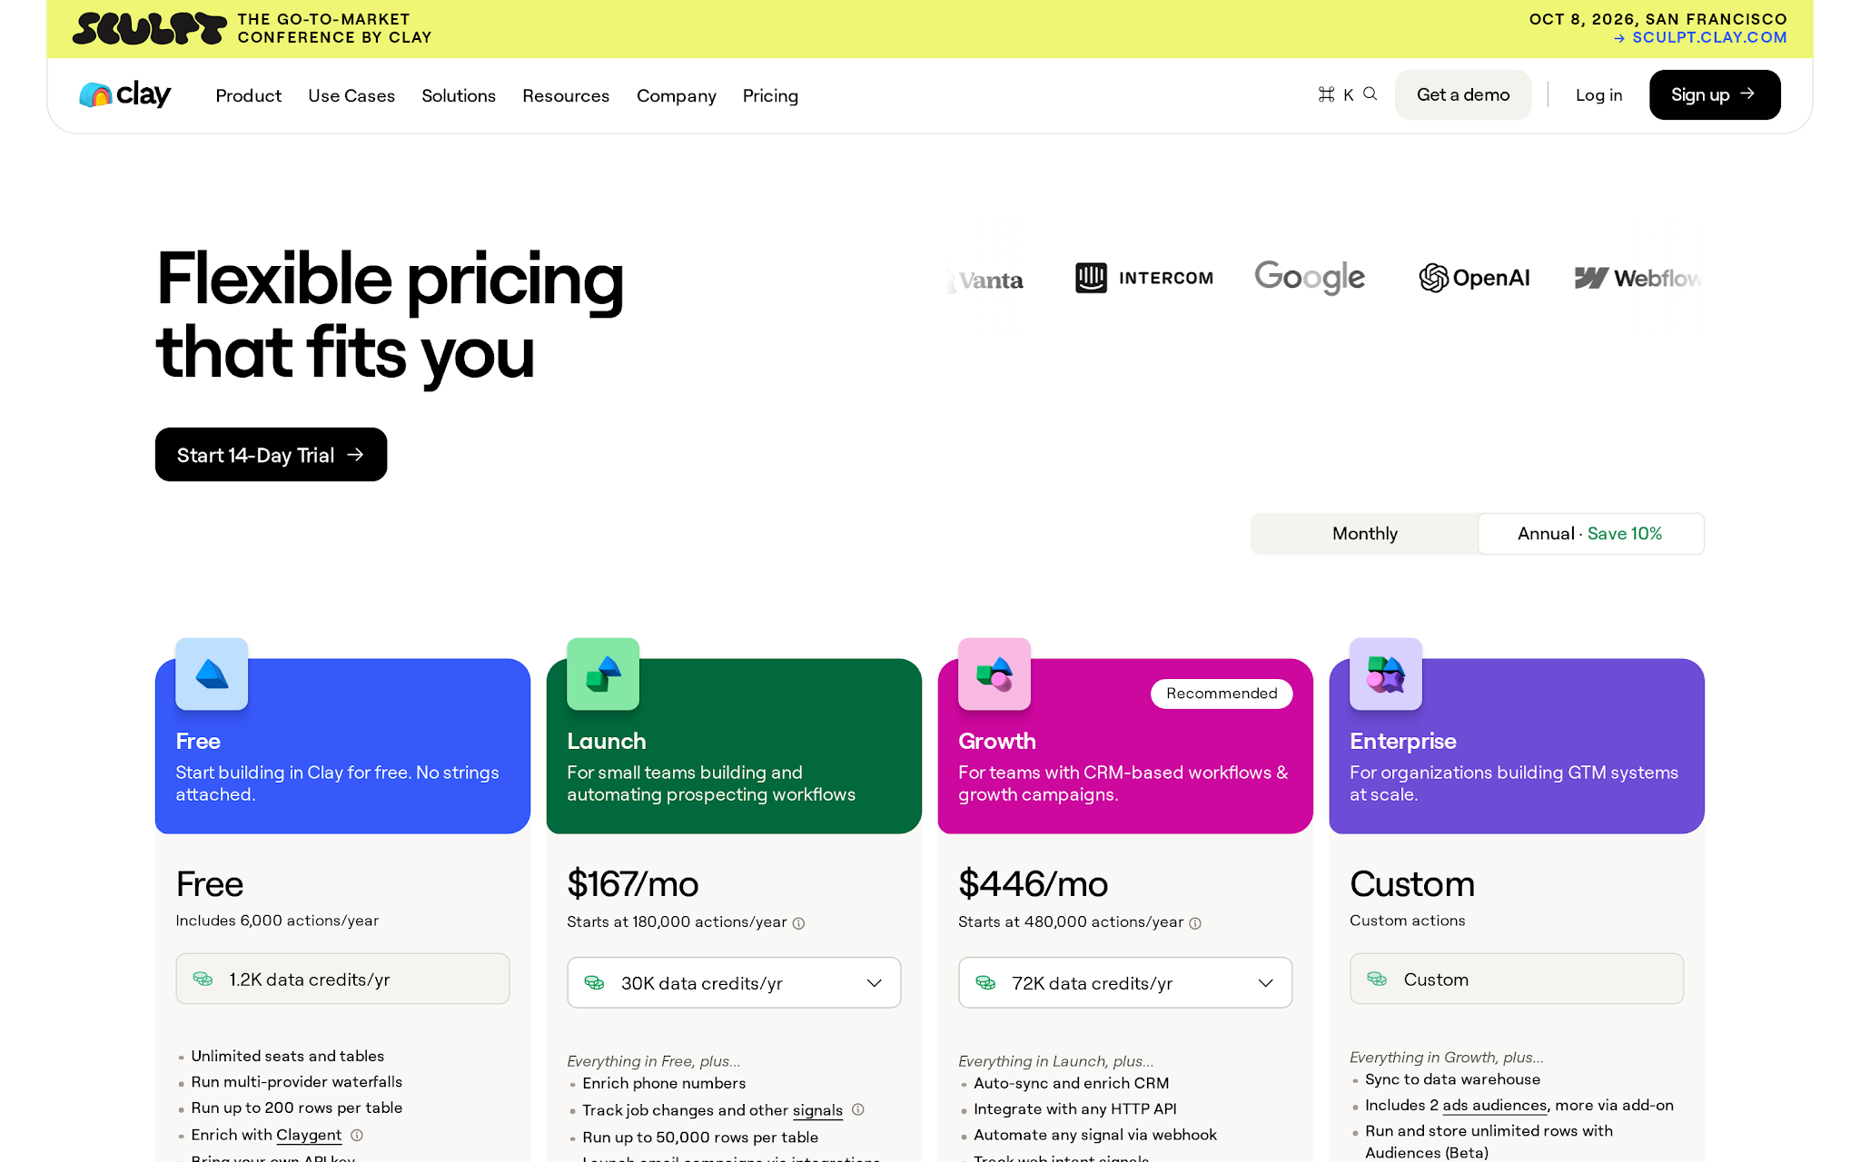Click the Free plan blue pyramid icon

point(212,674)
